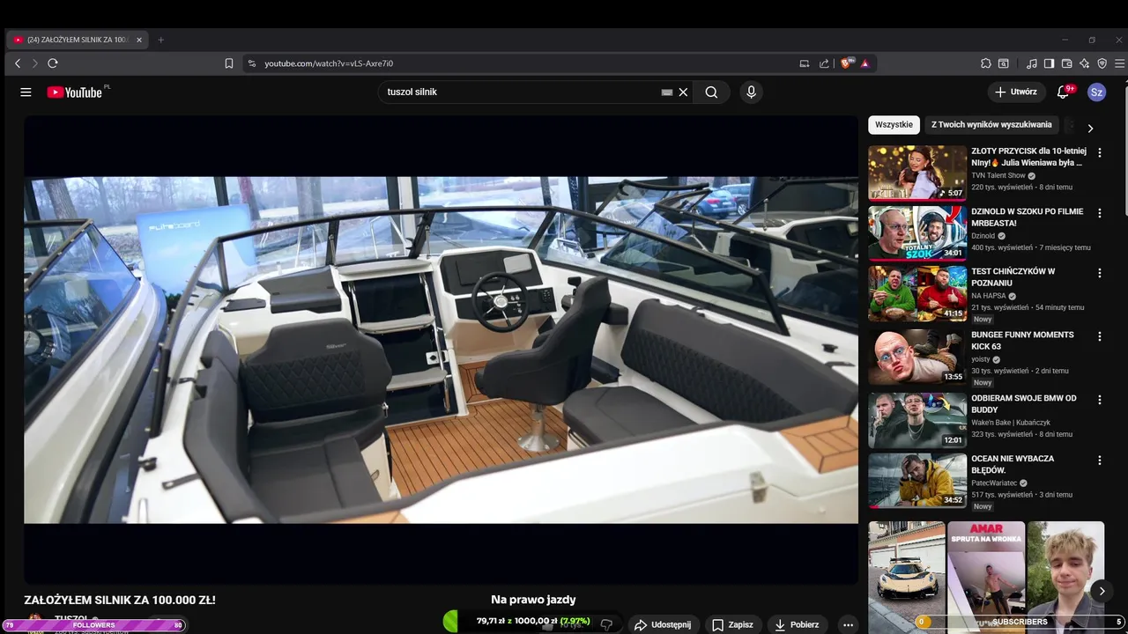Start voice search with the microphone
The width and height of the screenshot is (1128, 634).
tap(751, 92)
